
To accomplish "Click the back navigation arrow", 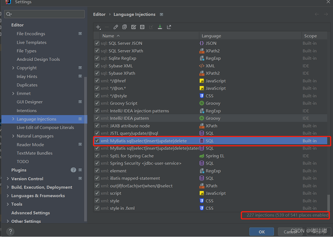I will point(317,14).
